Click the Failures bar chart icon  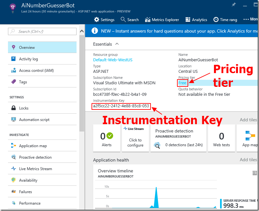13,192
